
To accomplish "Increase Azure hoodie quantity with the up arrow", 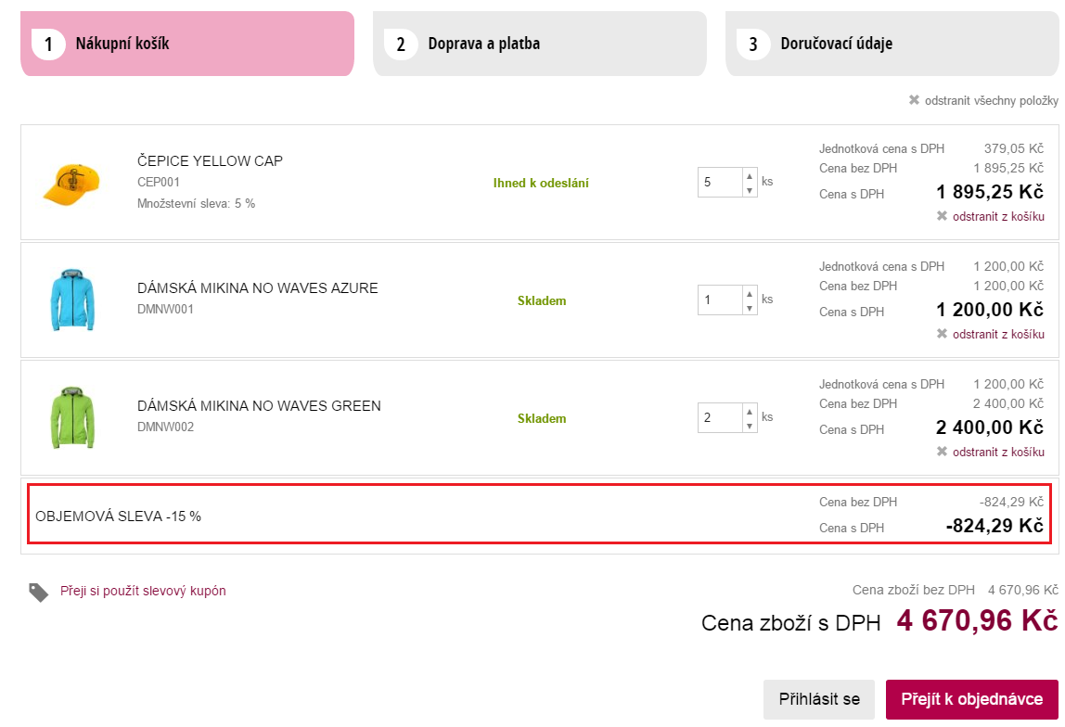I will point(750,294).
